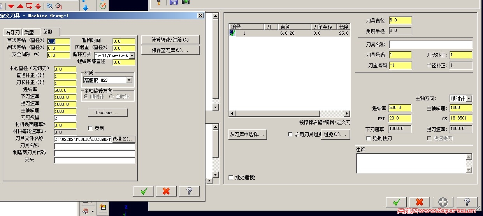Screen dimensions: 483x216
Task: Click the red rectangle-with-arrow toolbar icon
Action: click(29, 6)
